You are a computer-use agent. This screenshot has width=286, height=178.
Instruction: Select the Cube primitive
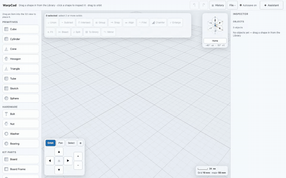21,29
